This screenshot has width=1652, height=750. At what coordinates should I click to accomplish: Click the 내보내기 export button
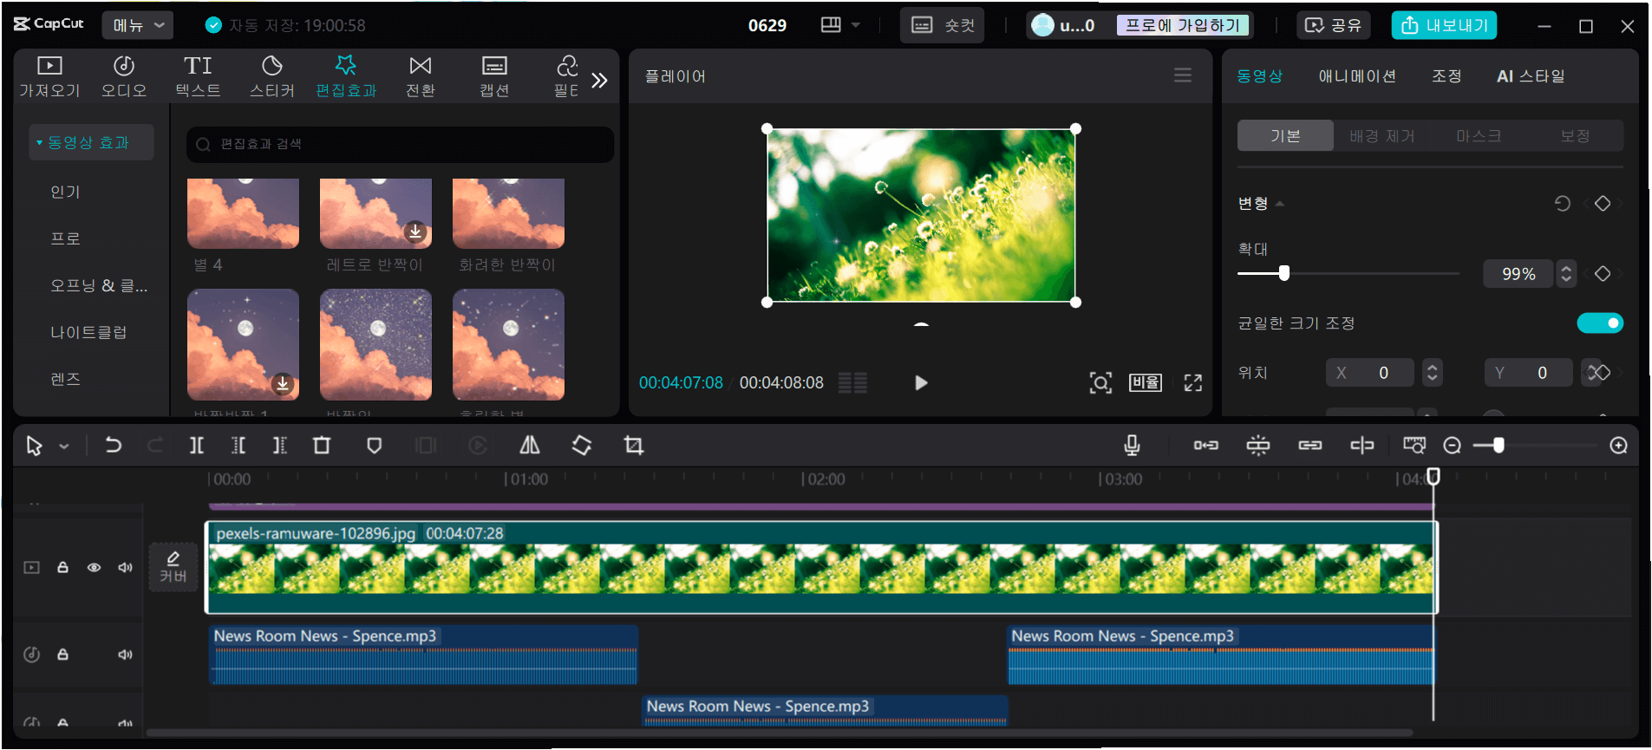point(1444,25)
